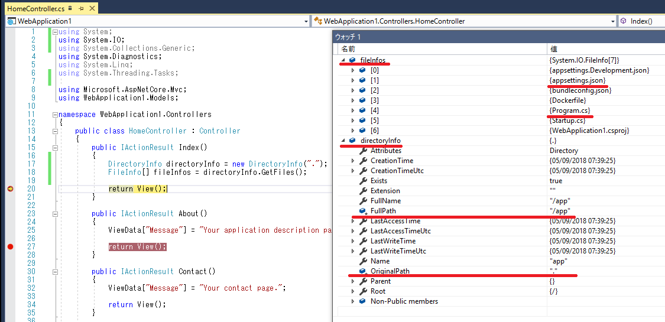Open the WebApplication1 project dropdown
The width and height of the screenshot is (665, 322).
(x=306, y=21)
